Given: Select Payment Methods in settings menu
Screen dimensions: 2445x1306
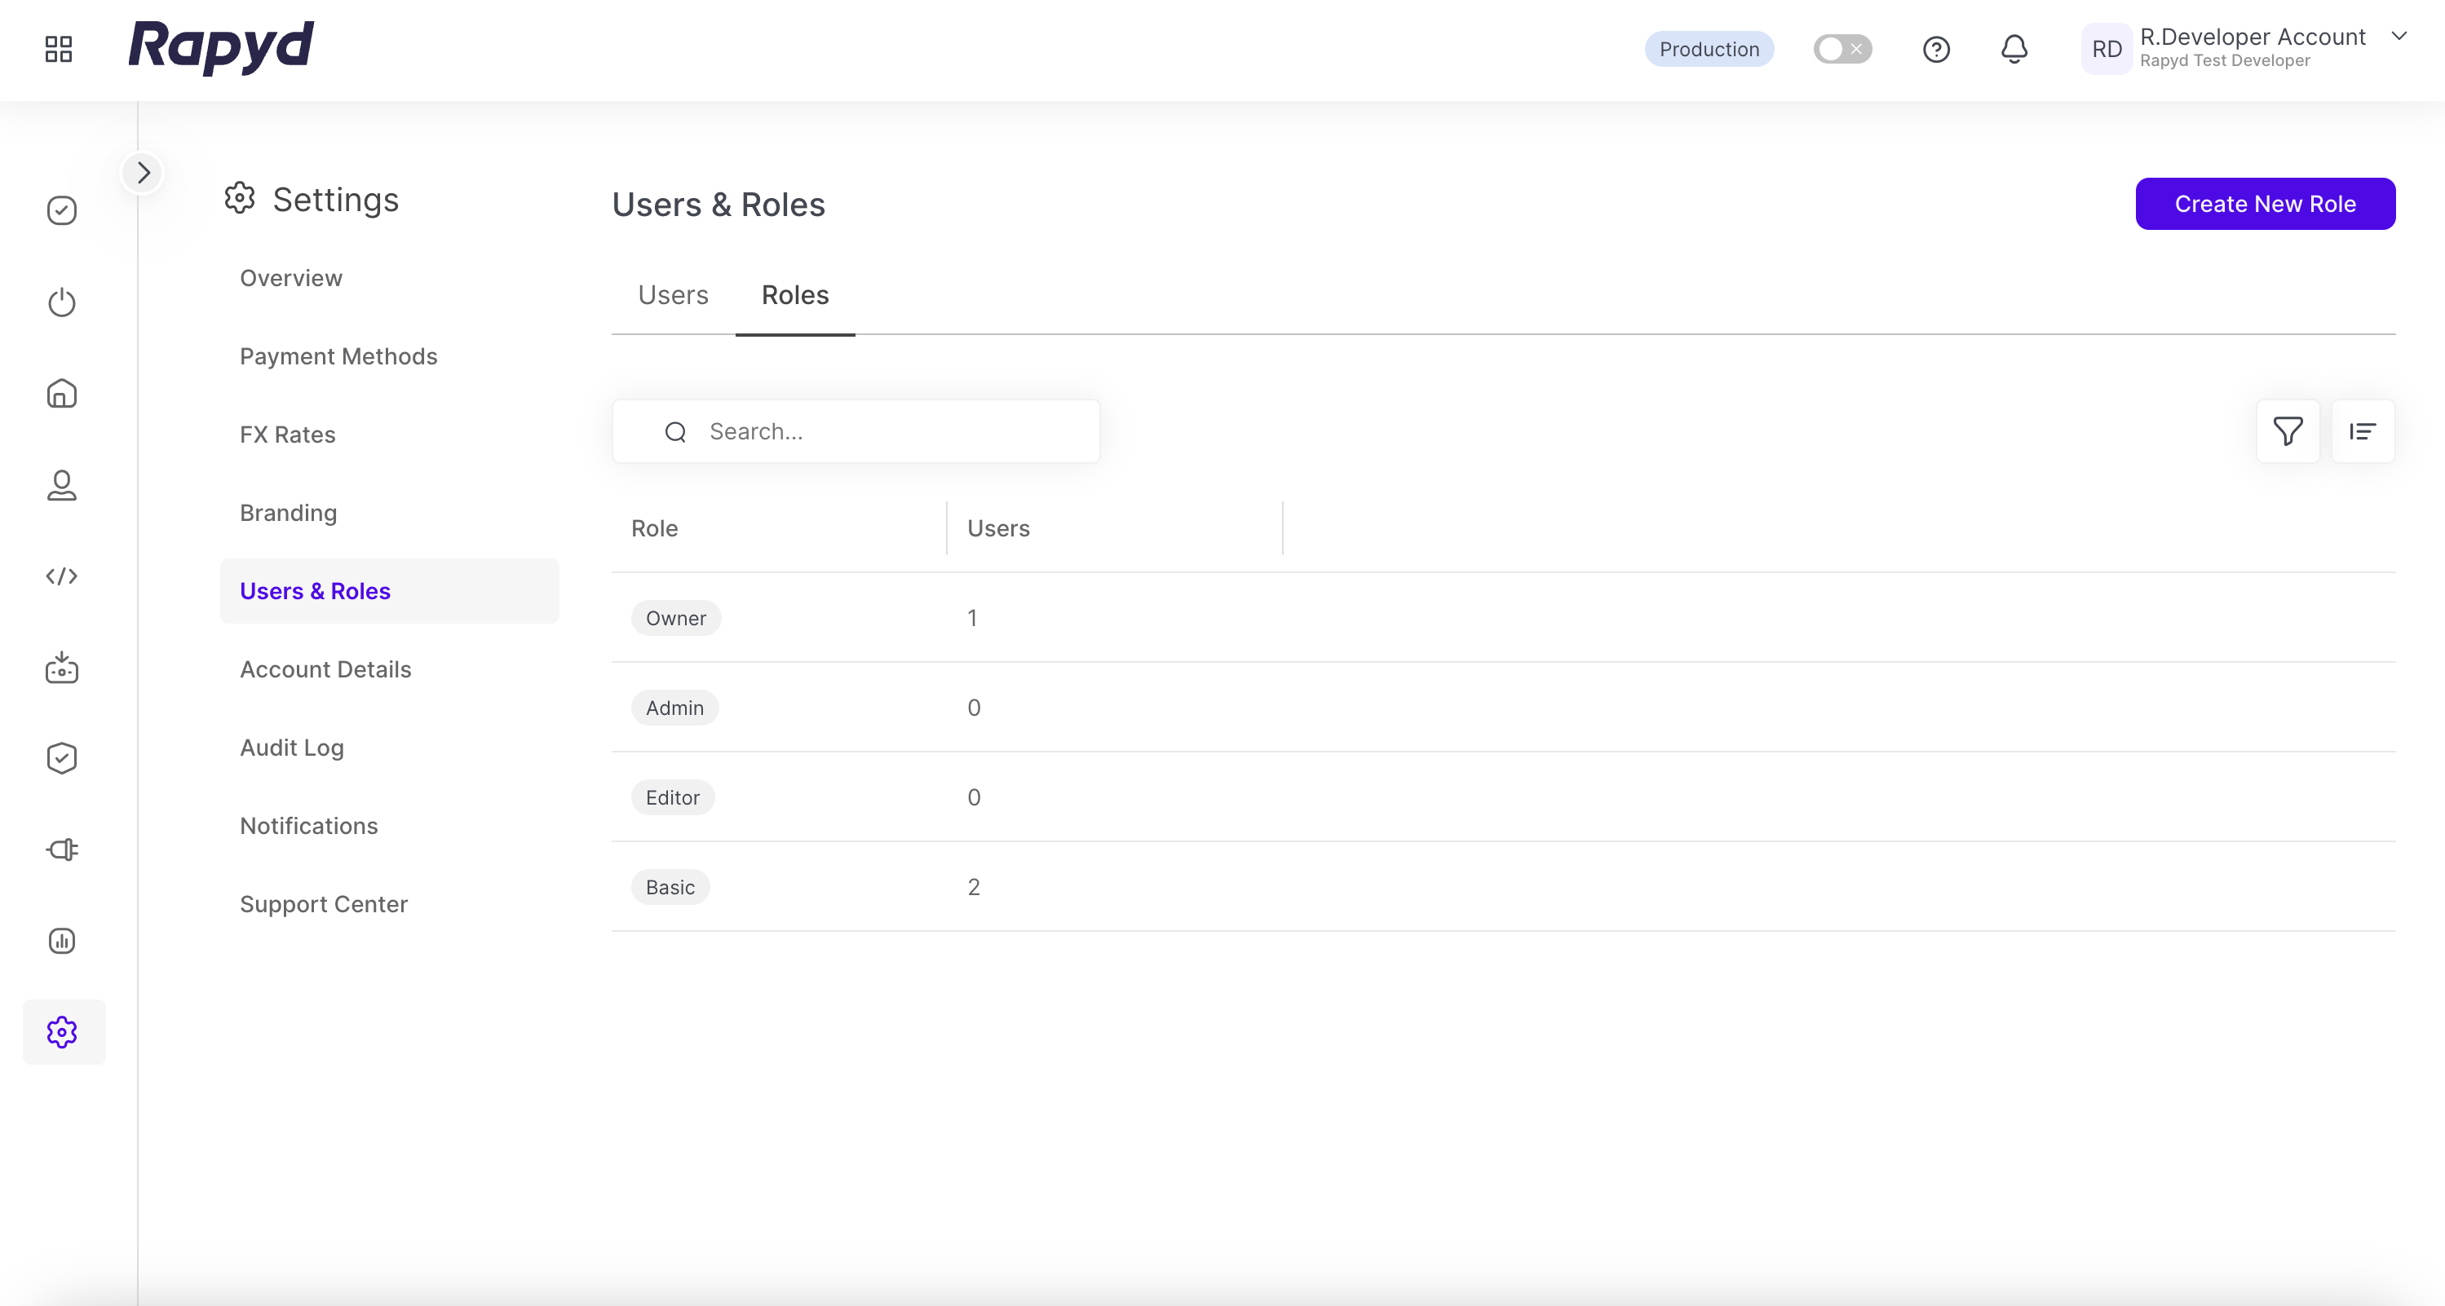Looking at the screenshot, I should 338,356.
